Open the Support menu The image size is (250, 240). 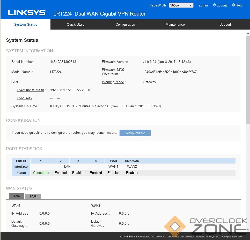225,24
